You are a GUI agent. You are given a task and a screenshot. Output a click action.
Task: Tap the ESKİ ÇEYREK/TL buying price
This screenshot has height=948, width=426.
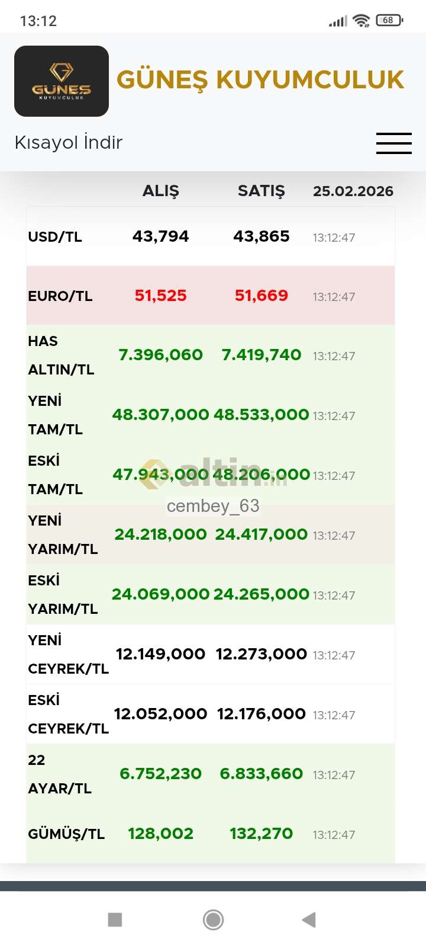[x=160, y=714]
